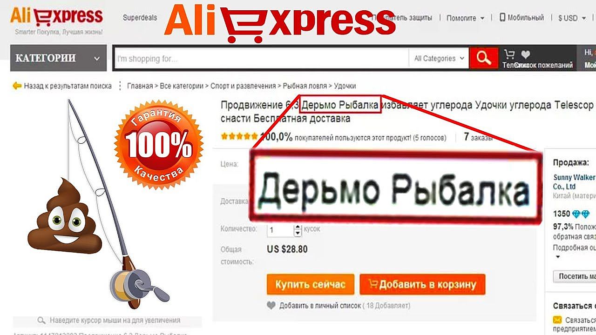
Task: Click the I'm shopping for search field
Action: (262, 59)
